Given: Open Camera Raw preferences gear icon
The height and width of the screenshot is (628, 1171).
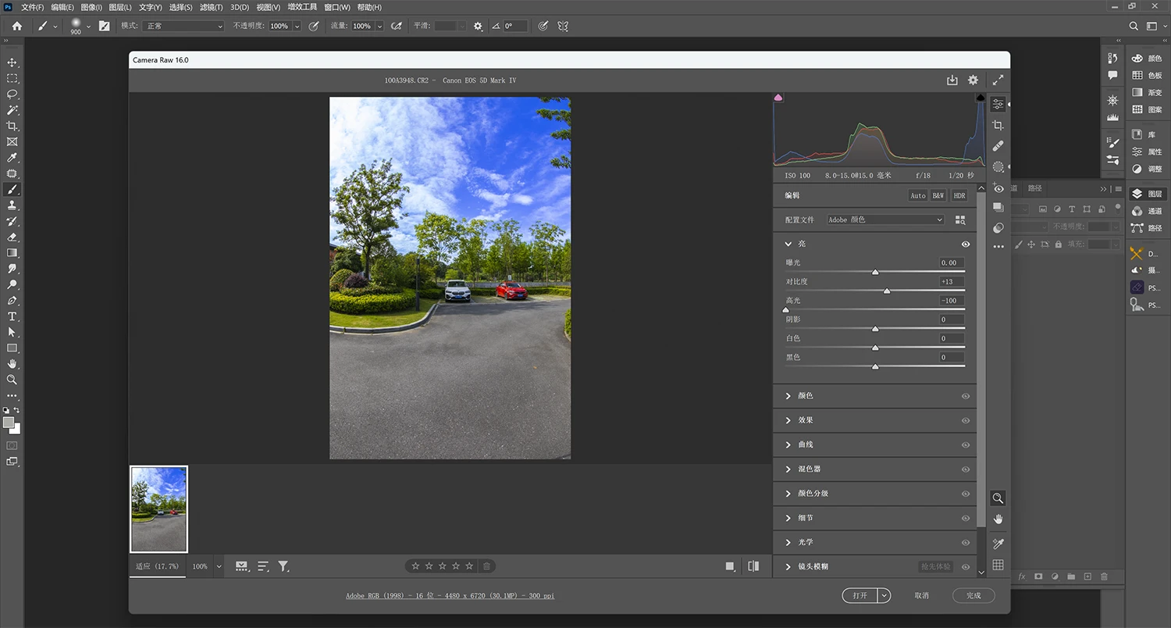Looking at the screenshot, I should [x=973, y=80].
